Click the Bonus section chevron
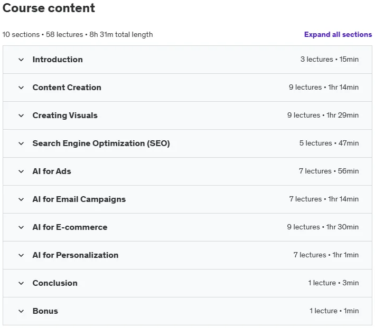 point(21,311)
